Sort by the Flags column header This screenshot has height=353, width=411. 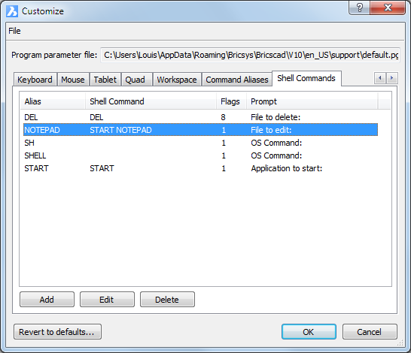pos(231,101)
